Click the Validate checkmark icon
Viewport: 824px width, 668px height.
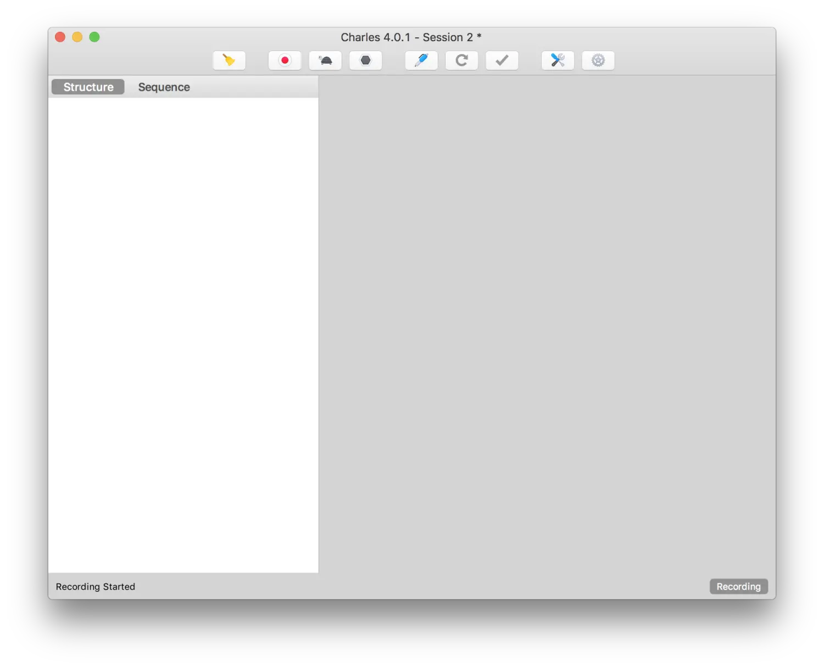click(x=502, y=60)
